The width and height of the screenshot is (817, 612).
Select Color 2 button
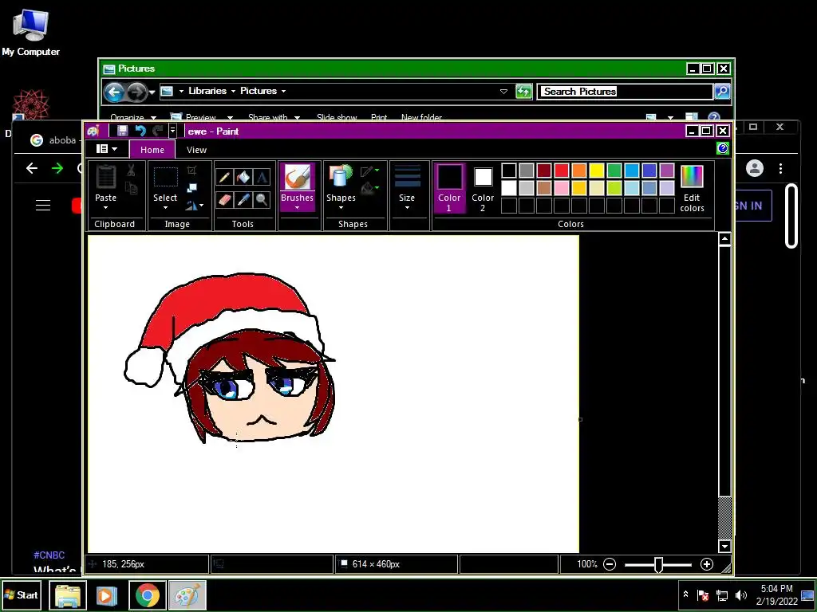tap(483, 188)
